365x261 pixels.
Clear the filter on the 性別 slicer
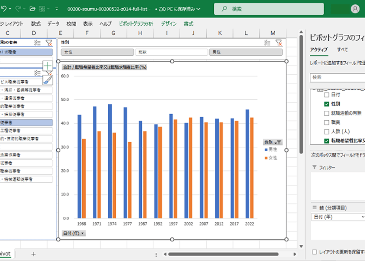[278, 43]
